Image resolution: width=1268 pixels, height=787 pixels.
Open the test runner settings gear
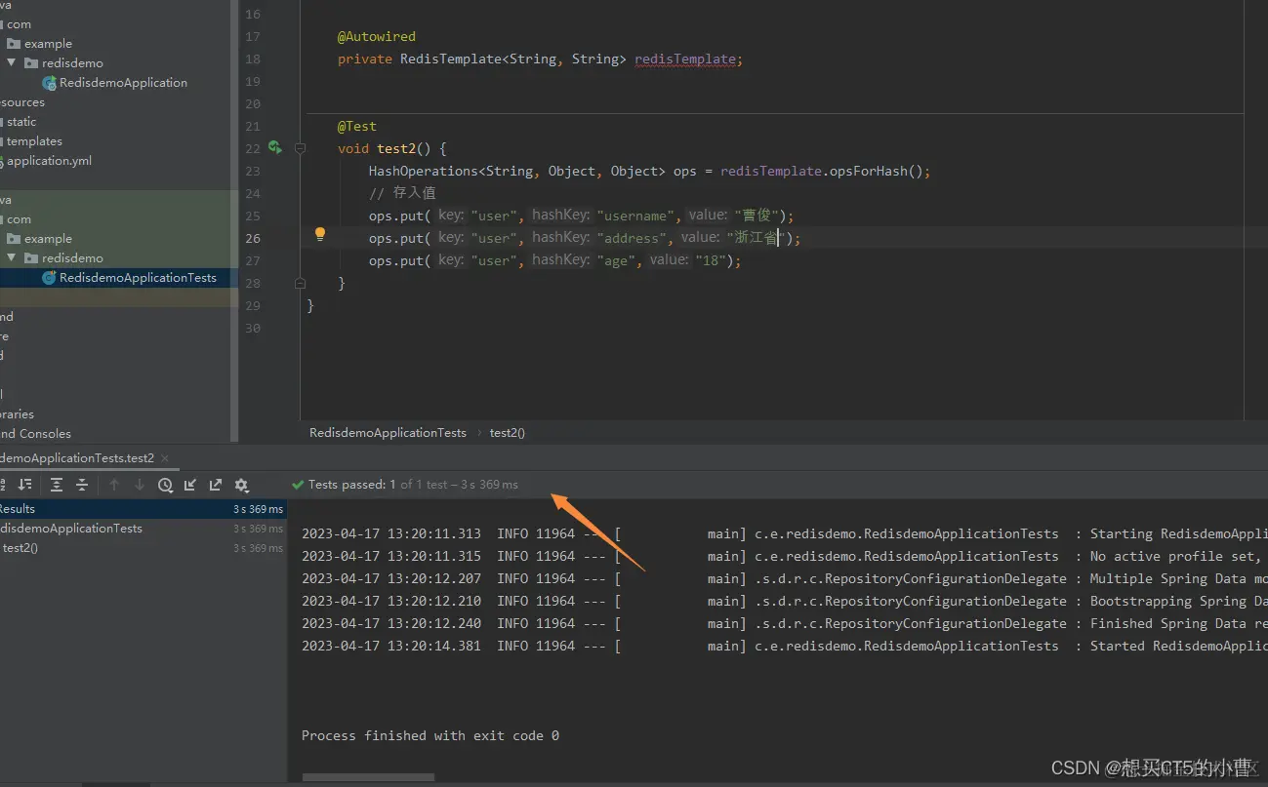(x=242, y=485)
